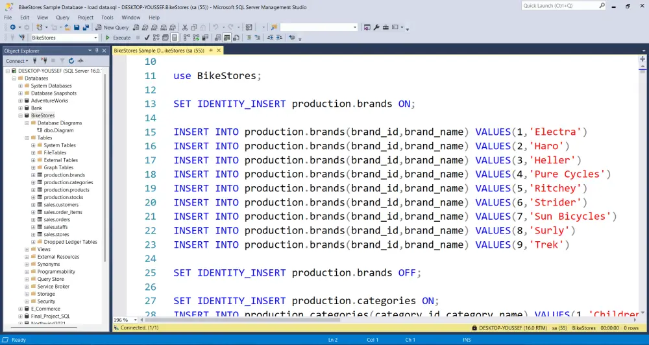Refresh the Object Explorer tree

tap(71, 61)
